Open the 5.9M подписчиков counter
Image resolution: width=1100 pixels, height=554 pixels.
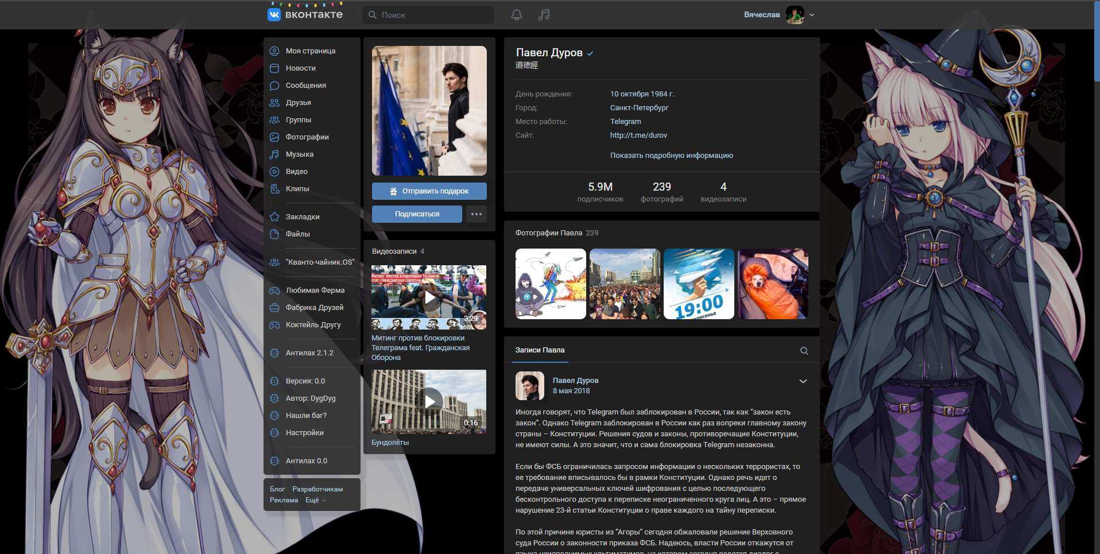click(x=600, y=192)
